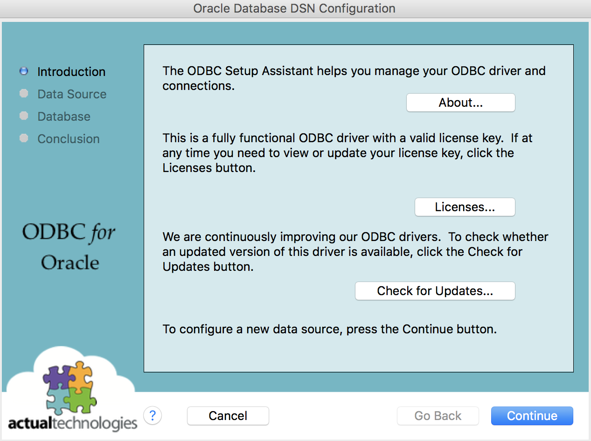Open the Licenses dialog

tap(465, 207)
